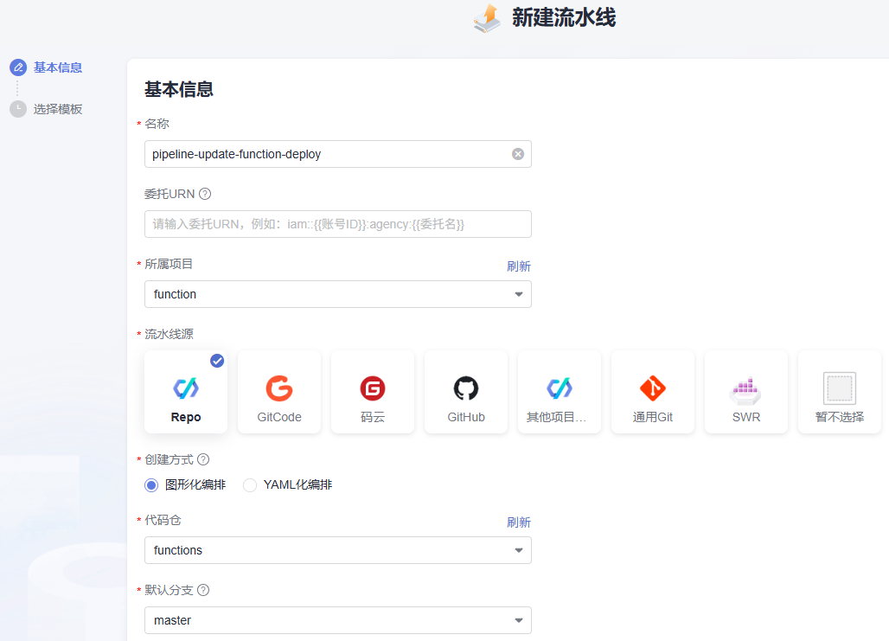
Task: Choose 通用Git as the pipeline source
Action: 653,391
